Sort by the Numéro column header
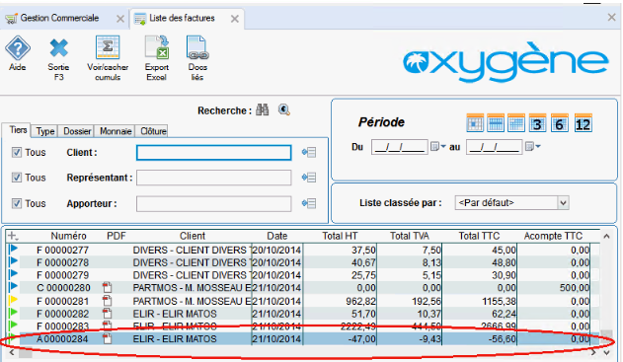Image resolution: width=623 pixels, height=362 pixels. coord(68,236)
